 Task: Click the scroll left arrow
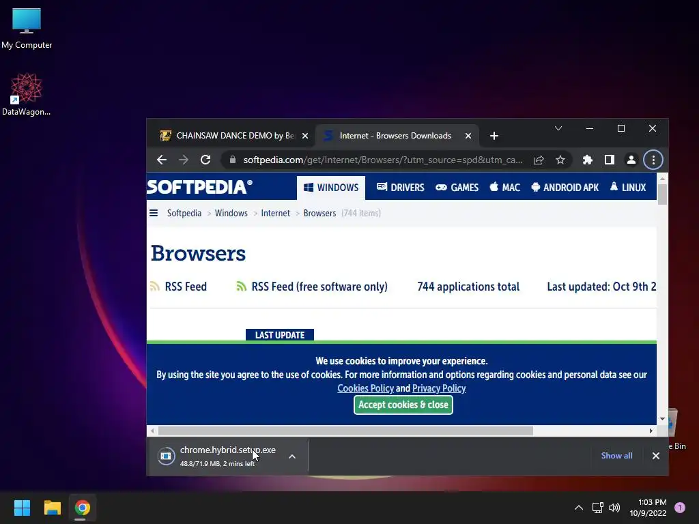(152, 431)
